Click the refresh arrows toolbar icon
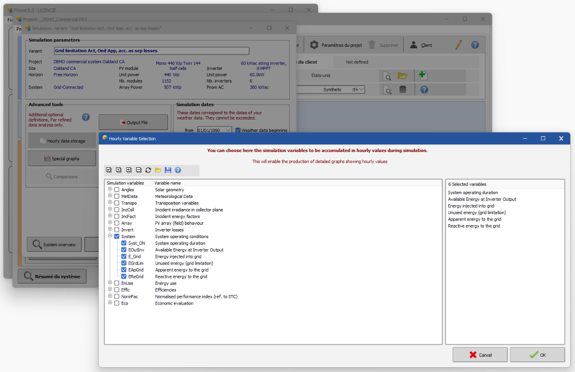Image resolution: width=575 pixels, height=372 pixels. coord(148,170)
